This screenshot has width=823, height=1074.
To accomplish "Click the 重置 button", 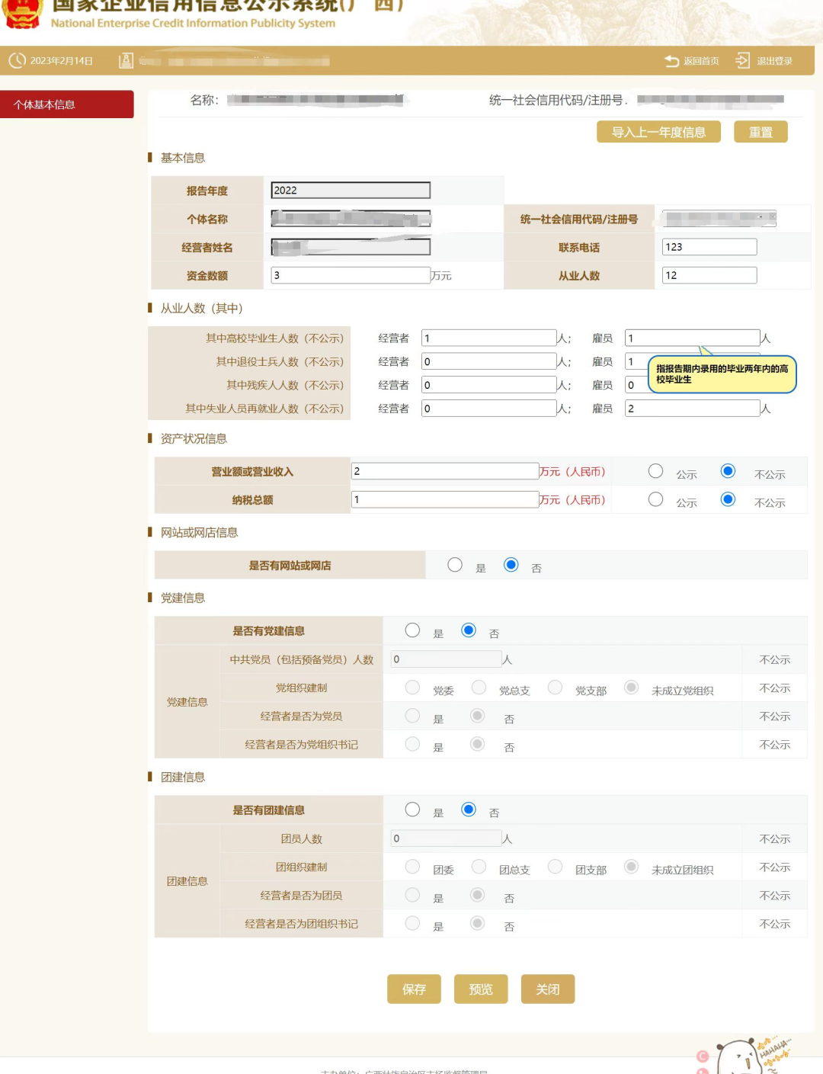I will pyautogui.click(x=760, y=132).
